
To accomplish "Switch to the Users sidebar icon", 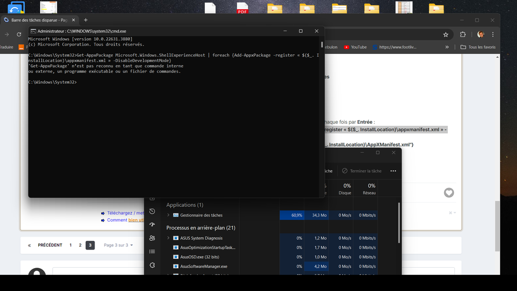I will (x=152, y=238).
